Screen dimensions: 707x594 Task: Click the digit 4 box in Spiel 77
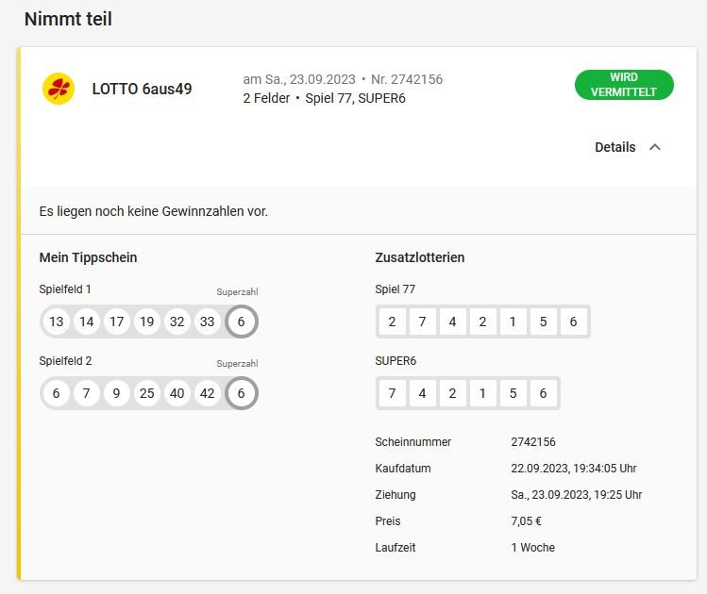(x=453, y=322)
